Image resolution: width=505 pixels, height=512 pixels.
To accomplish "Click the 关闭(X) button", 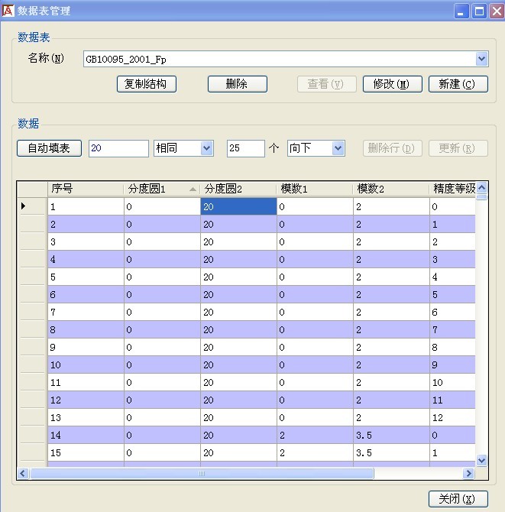I will pyautogui.click(x=458, y=499).
